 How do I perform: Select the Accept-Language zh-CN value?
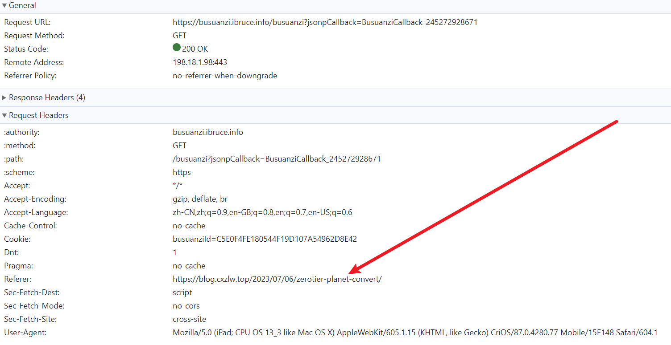coord(262,212)
